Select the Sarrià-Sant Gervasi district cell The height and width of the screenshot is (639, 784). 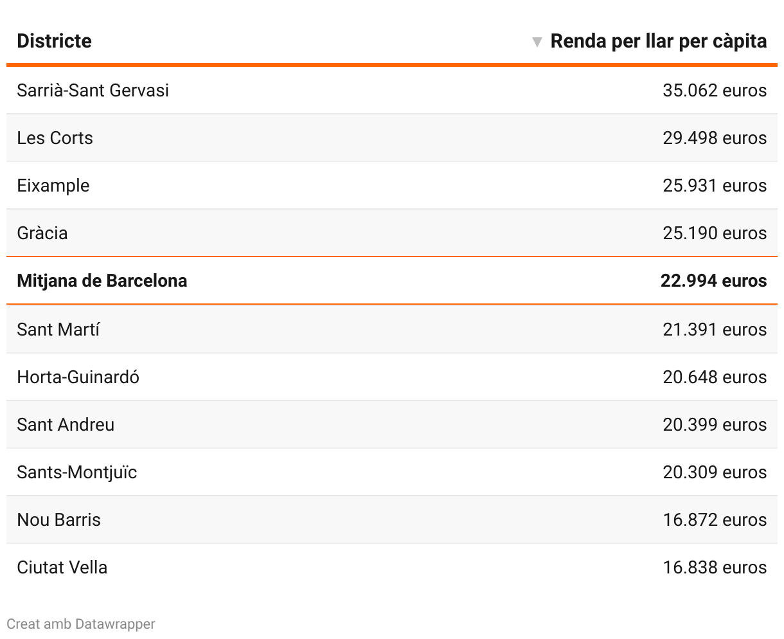93,90
